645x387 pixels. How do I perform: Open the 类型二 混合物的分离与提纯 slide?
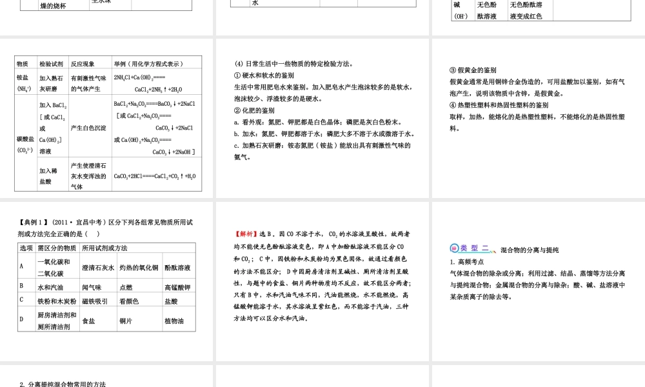coord(539,281)
